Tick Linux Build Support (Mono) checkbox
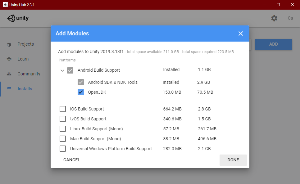300x184 pixels. pyautogui.click(x=63, y=129)
